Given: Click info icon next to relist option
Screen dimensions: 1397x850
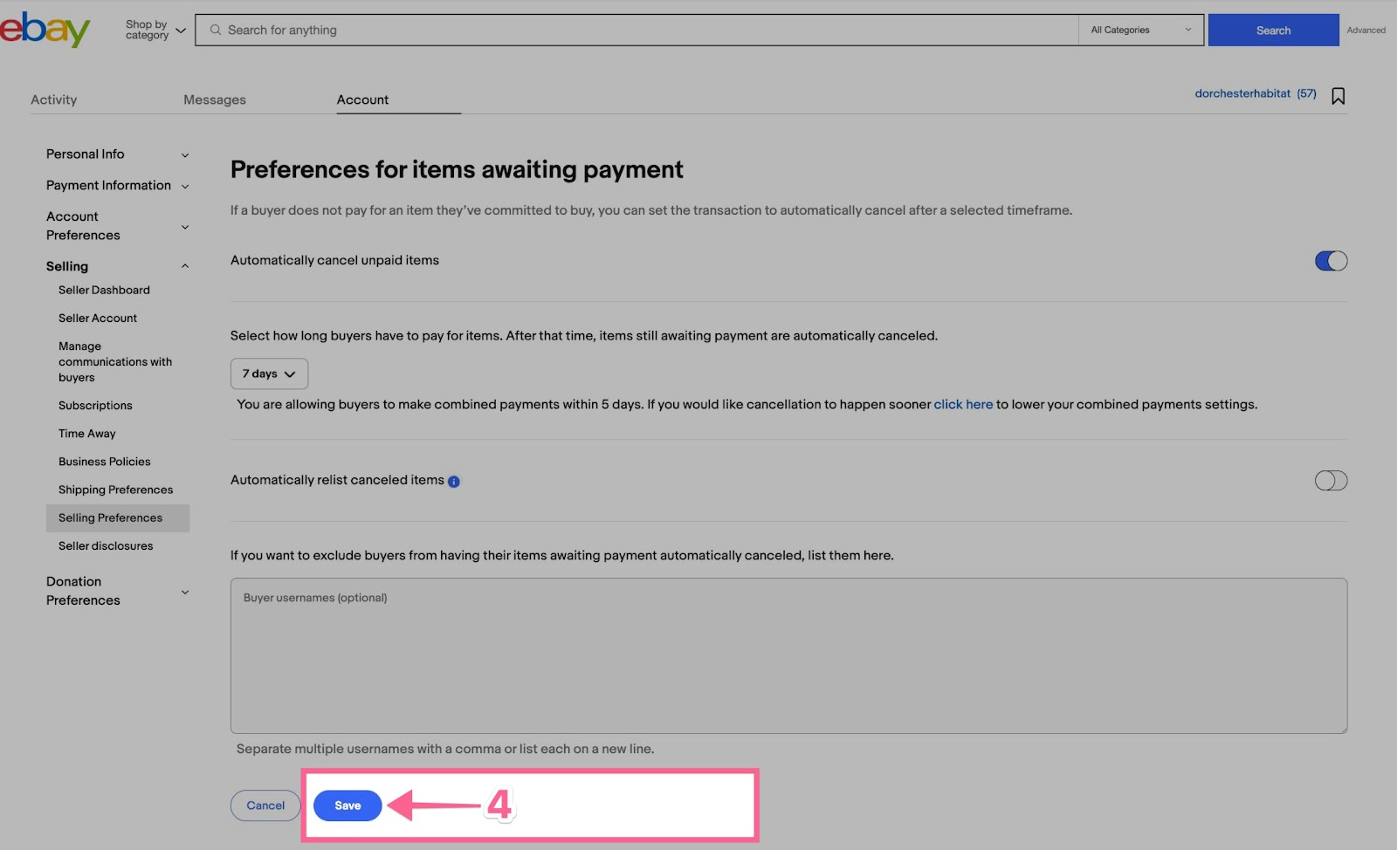Looking at the screenshot, I should click(x=454, y=482).
